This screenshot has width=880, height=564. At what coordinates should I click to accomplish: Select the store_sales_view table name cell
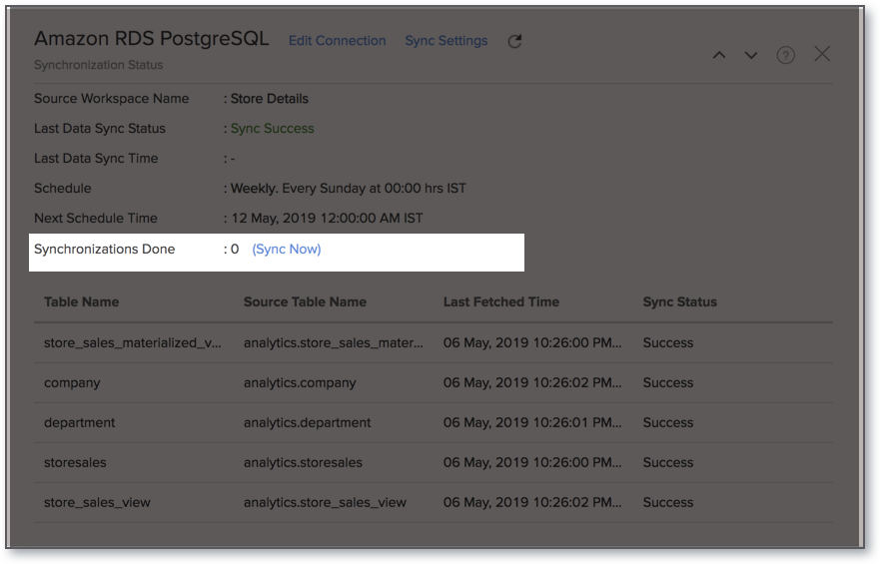[x=97, y=502]
